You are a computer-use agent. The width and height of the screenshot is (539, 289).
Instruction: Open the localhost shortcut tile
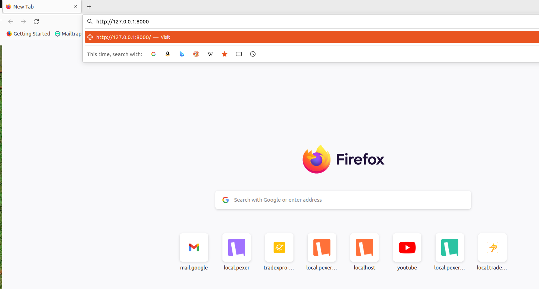click(x=365, y=247)
